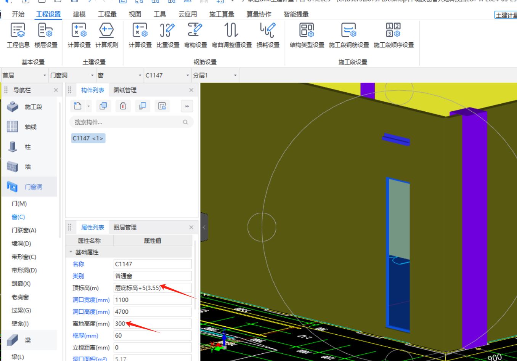Switch to 算量协作 ribbon tab

(259, 14)
